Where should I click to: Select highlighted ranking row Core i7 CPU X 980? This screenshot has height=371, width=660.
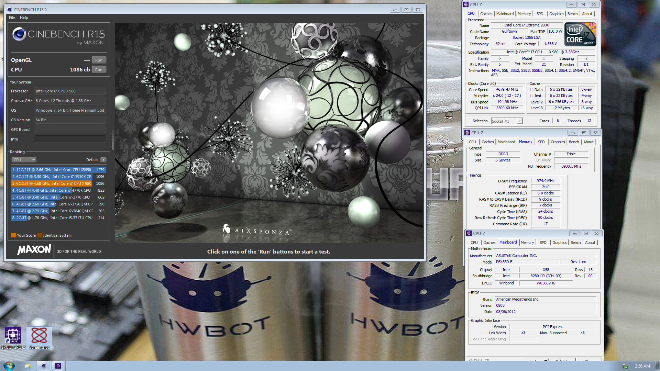point(58,183)
